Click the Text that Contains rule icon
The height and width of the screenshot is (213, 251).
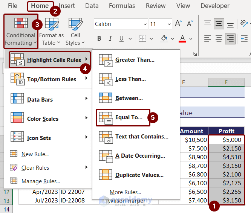106,137
